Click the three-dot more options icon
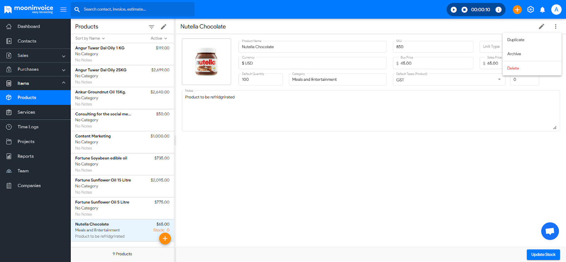The image size is (566, 262). point(555,26)
